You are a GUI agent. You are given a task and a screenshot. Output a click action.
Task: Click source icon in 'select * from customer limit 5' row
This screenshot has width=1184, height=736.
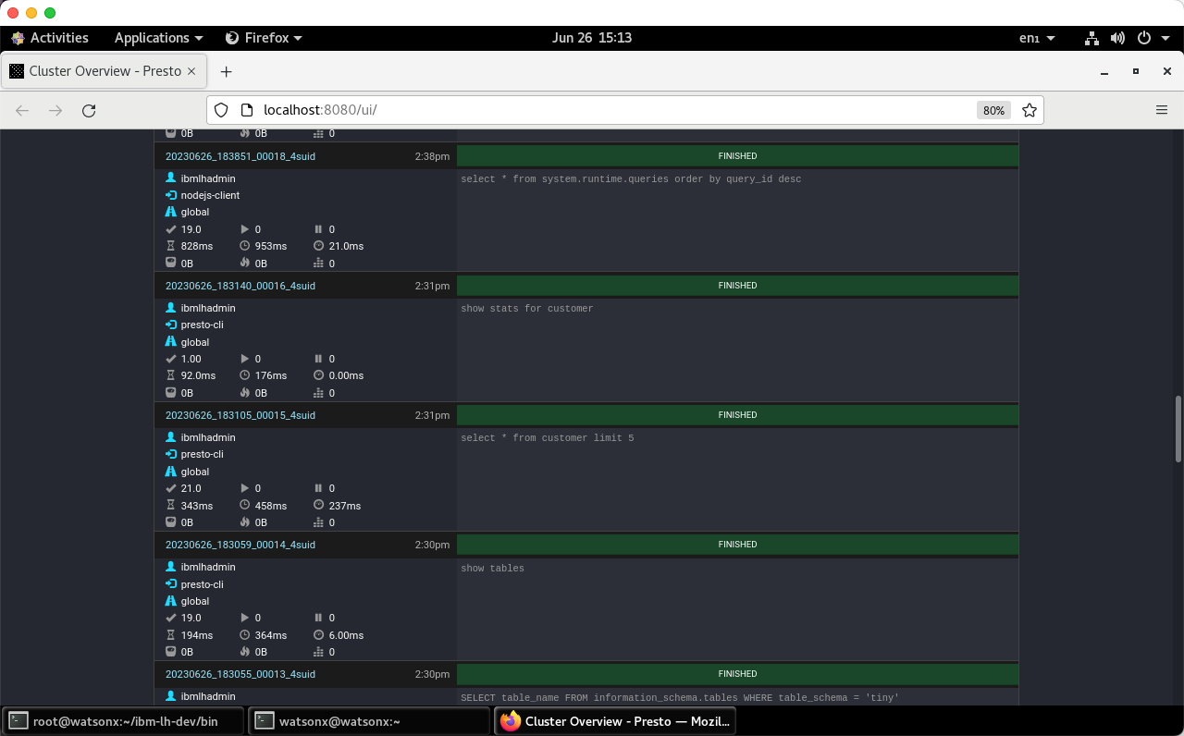pyautogui.click(x=170, y=454)
